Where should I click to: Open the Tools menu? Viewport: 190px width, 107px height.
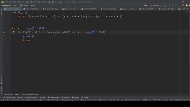(x=44, y=2)
